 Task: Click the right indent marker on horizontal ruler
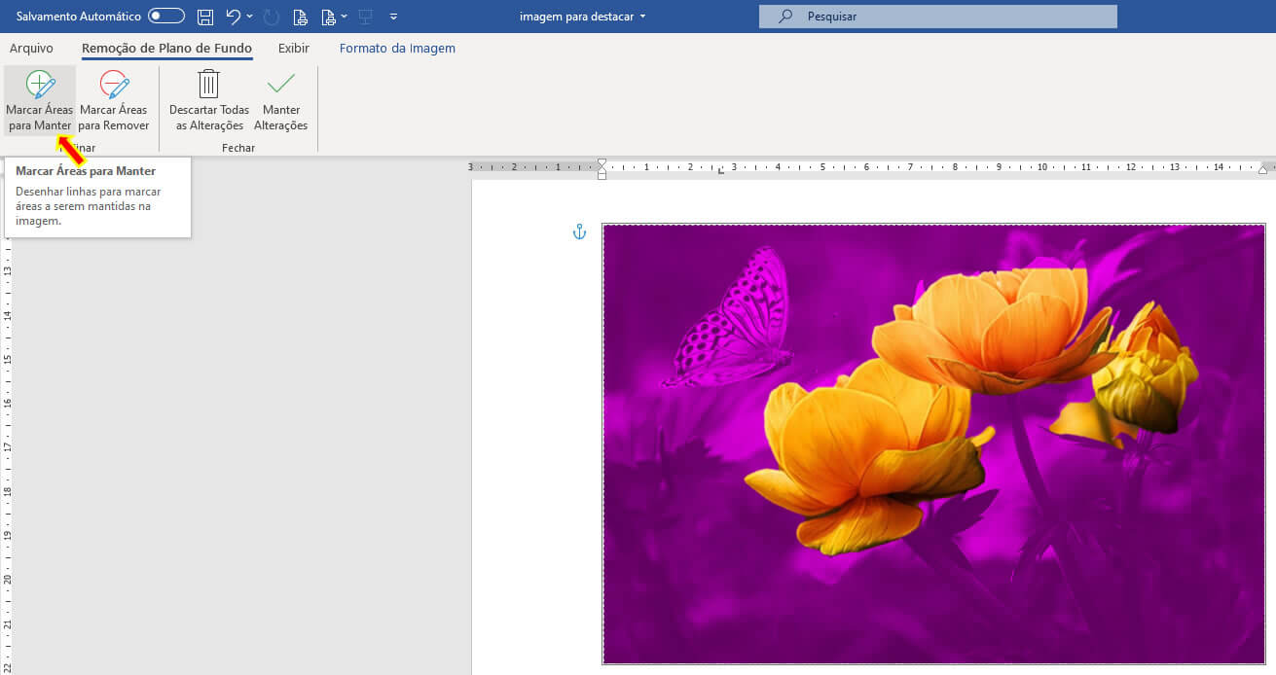[x=1263, y=170]
